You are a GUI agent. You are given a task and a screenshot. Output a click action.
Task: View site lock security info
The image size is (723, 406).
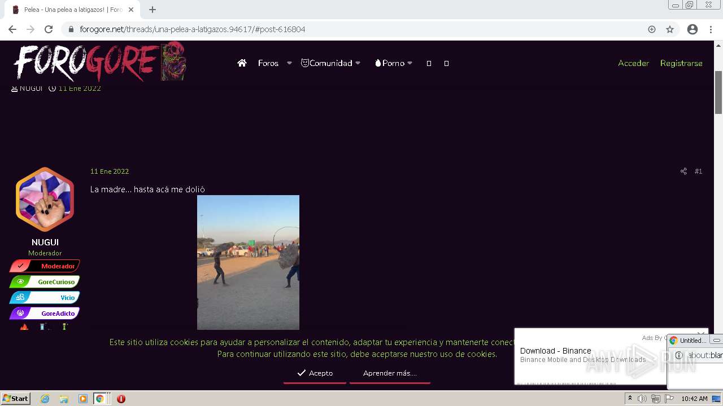coord(71,29)
